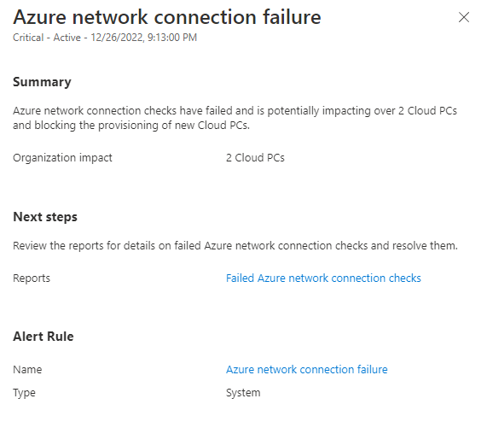Click the System type value
Viewport: 487px width, 422px height.
click(243, 393)
